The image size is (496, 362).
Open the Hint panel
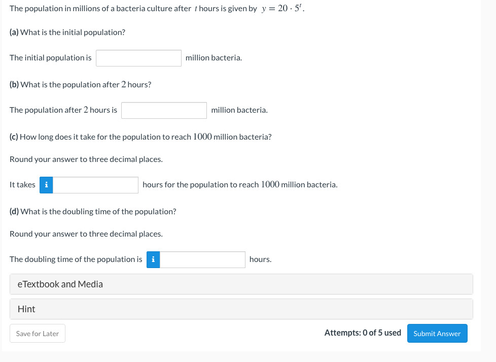click(241, 309)
